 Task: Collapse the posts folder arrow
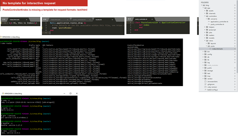click(x=206, y=46)
